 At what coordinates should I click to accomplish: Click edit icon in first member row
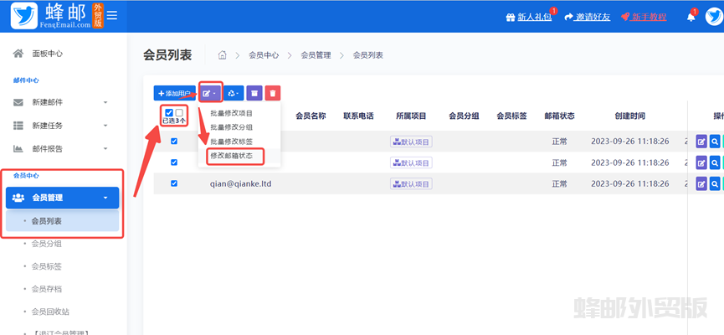point(701,142)
